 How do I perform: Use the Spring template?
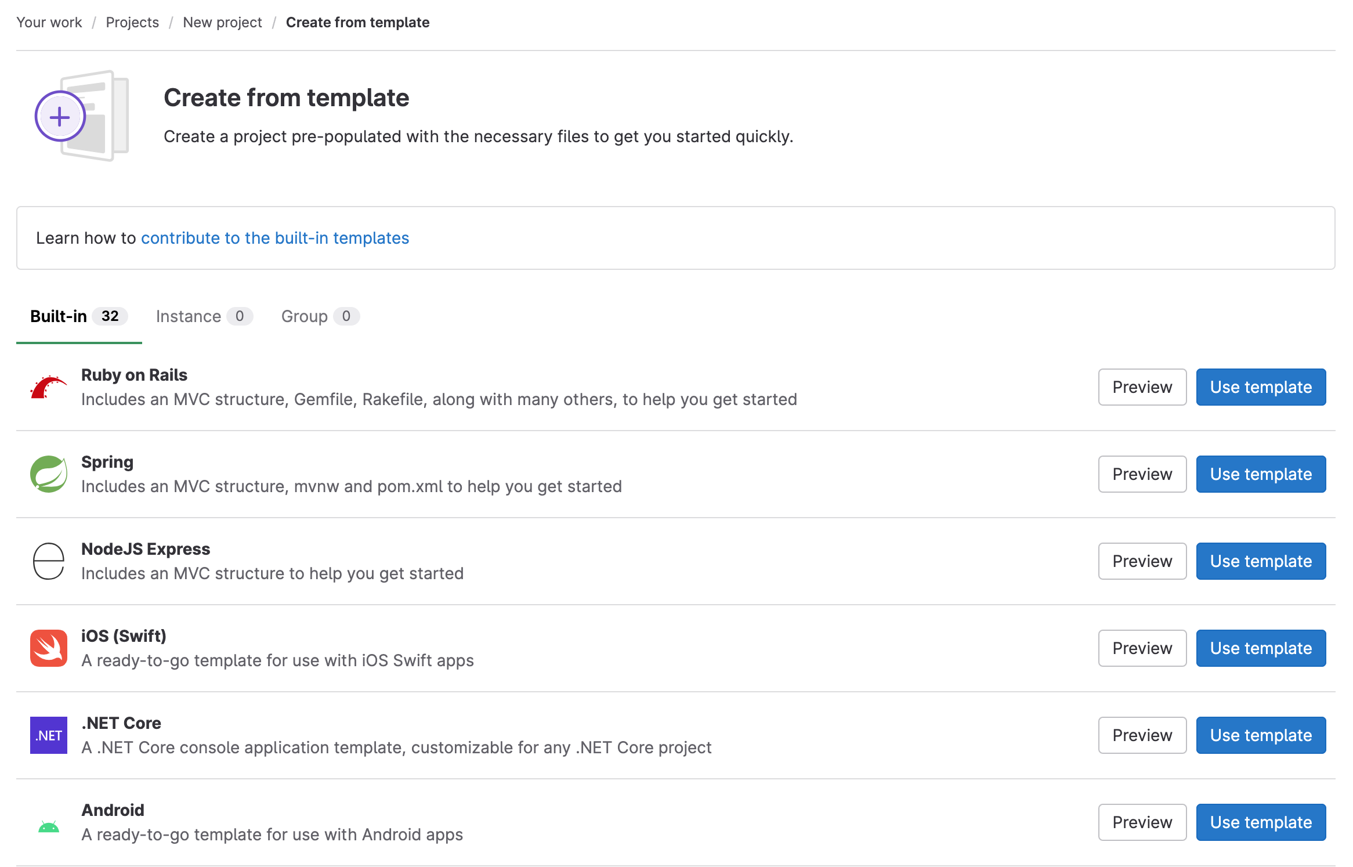pyautogui.click(x=1260, y=474)
